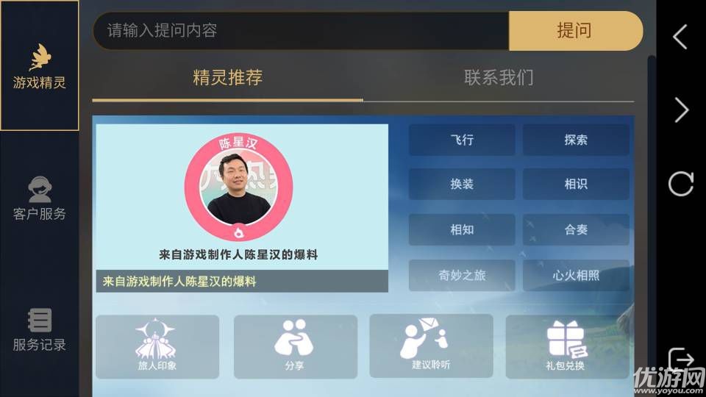The height and width of the screenshot is (397, 706).
Task: Click the forward arrow icon
Action: pyautogui.click(x=681, y=110)
